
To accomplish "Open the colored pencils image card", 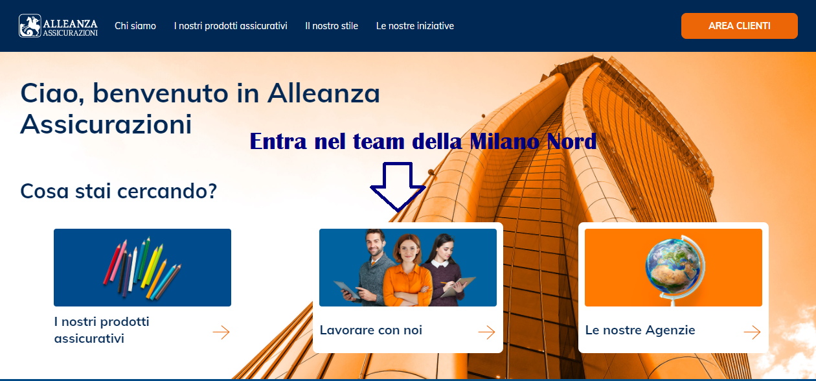I will pyautogui.click(x=142, y=268).
